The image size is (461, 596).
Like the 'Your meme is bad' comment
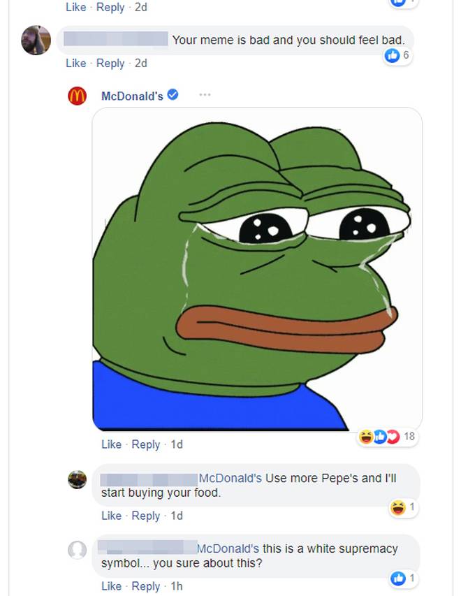(x=75, y=63)
